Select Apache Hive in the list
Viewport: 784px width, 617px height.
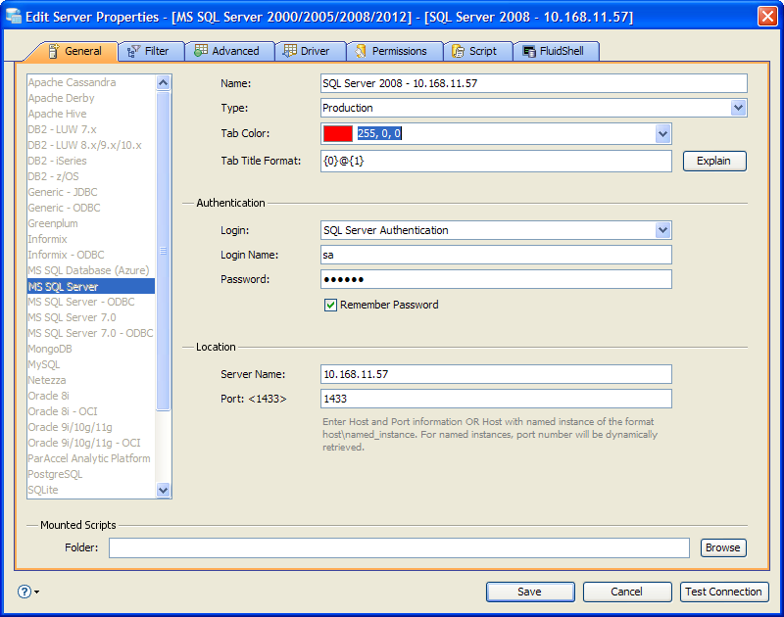57,114
